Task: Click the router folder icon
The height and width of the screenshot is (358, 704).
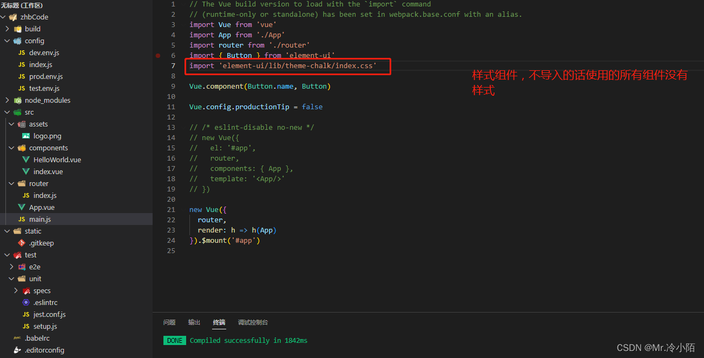Action: pyautogui.click(x=22, y=183)
